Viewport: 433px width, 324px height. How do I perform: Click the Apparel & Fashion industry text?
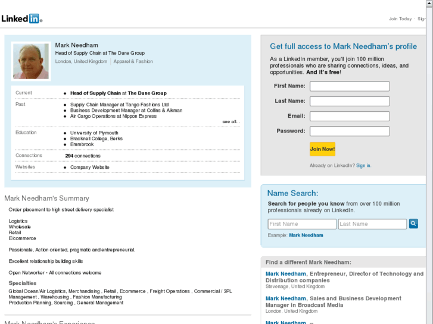coord(133,61)
